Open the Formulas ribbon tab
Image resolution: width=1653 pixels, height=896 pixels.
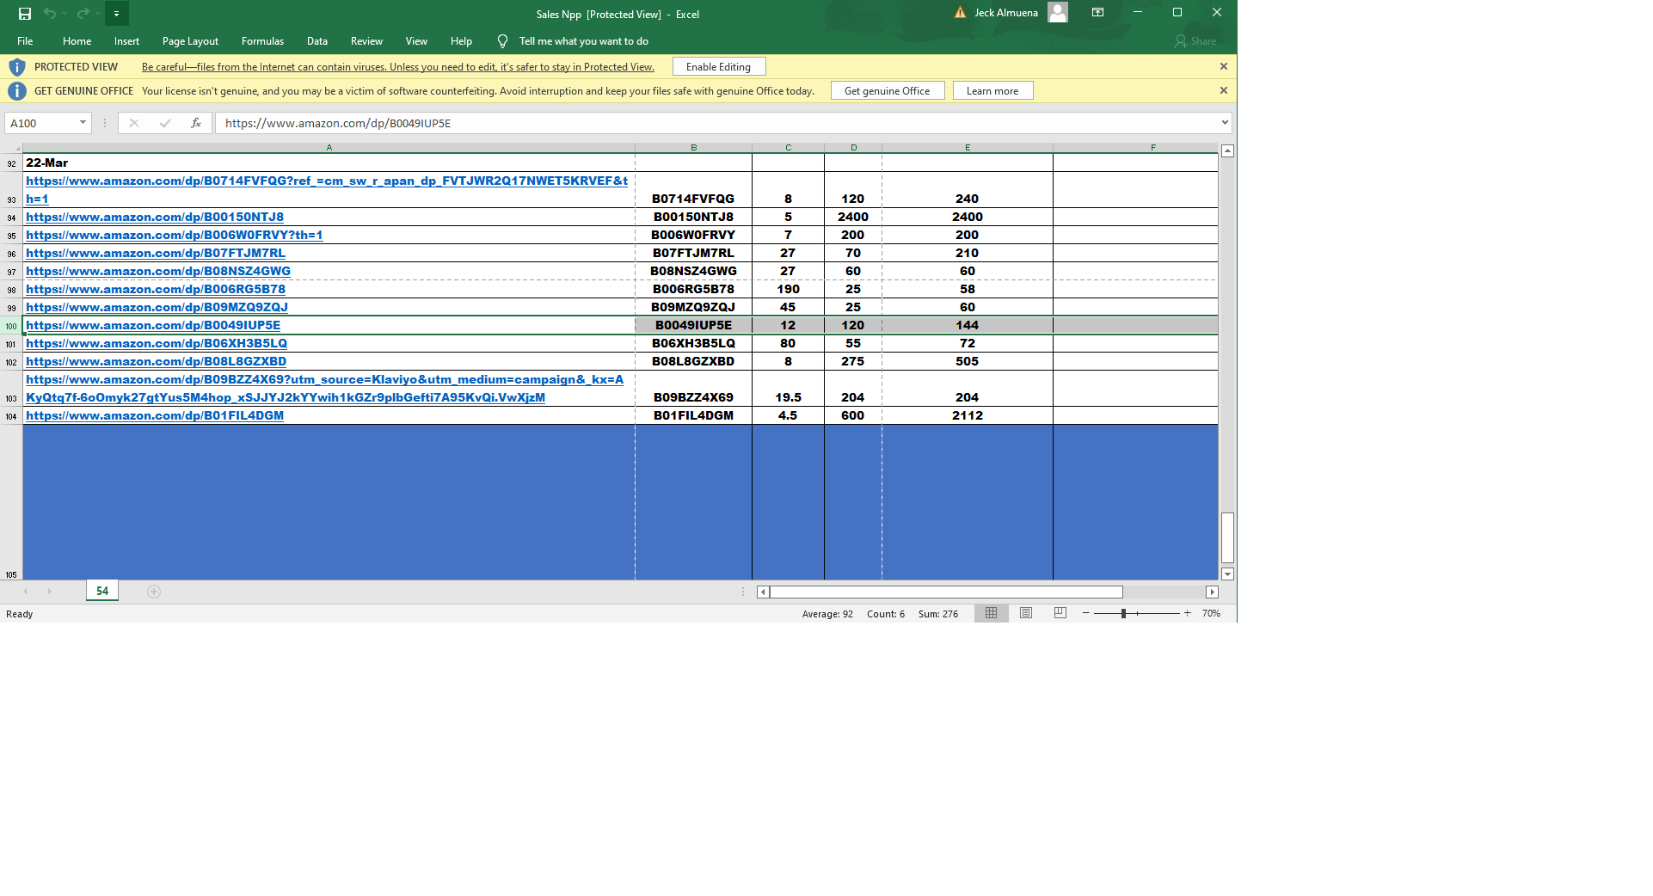pyautogui.click(x=262, y=41)
